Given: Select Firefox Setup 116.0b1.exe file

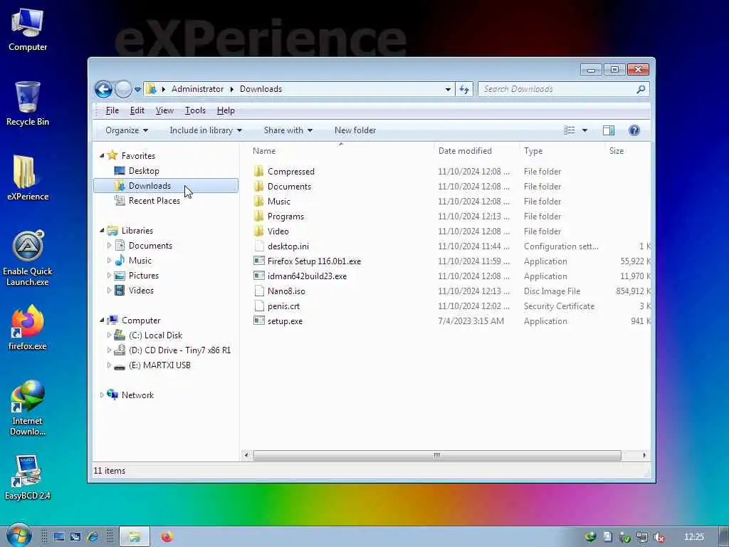Looking at the screenshot, I should point(314,261).
